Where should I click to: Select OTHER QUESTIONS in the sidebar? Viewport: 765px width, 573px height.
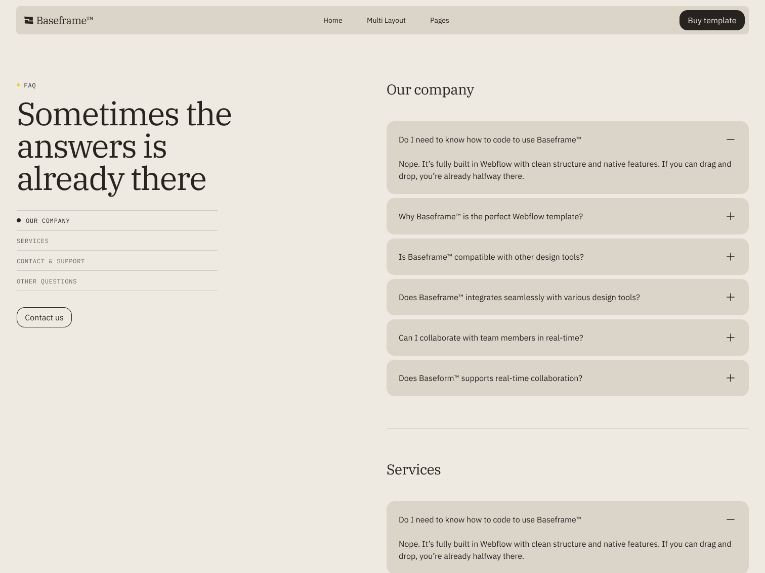click(47, 281)
